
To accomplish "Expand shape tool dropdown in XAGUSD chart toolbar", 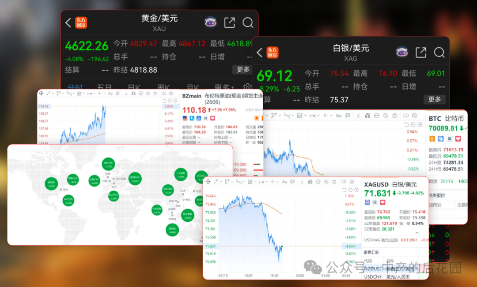I will 232,182.
